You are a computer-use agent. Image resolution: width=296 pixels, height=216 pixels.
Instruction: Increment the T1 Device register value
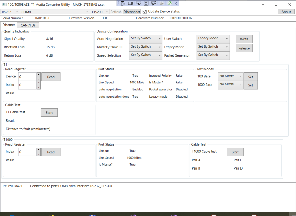tap(39, 75)
